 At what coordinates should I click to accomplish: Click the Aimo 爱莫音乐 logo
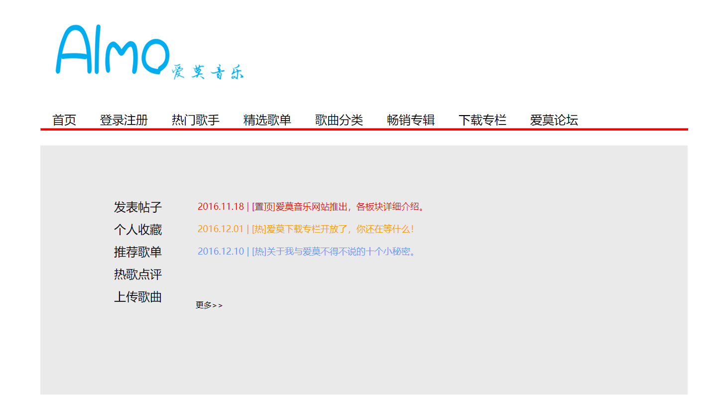[150, 52]
